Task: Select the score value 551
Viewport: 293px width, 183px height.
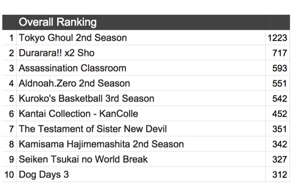Action: pos(279,83)
